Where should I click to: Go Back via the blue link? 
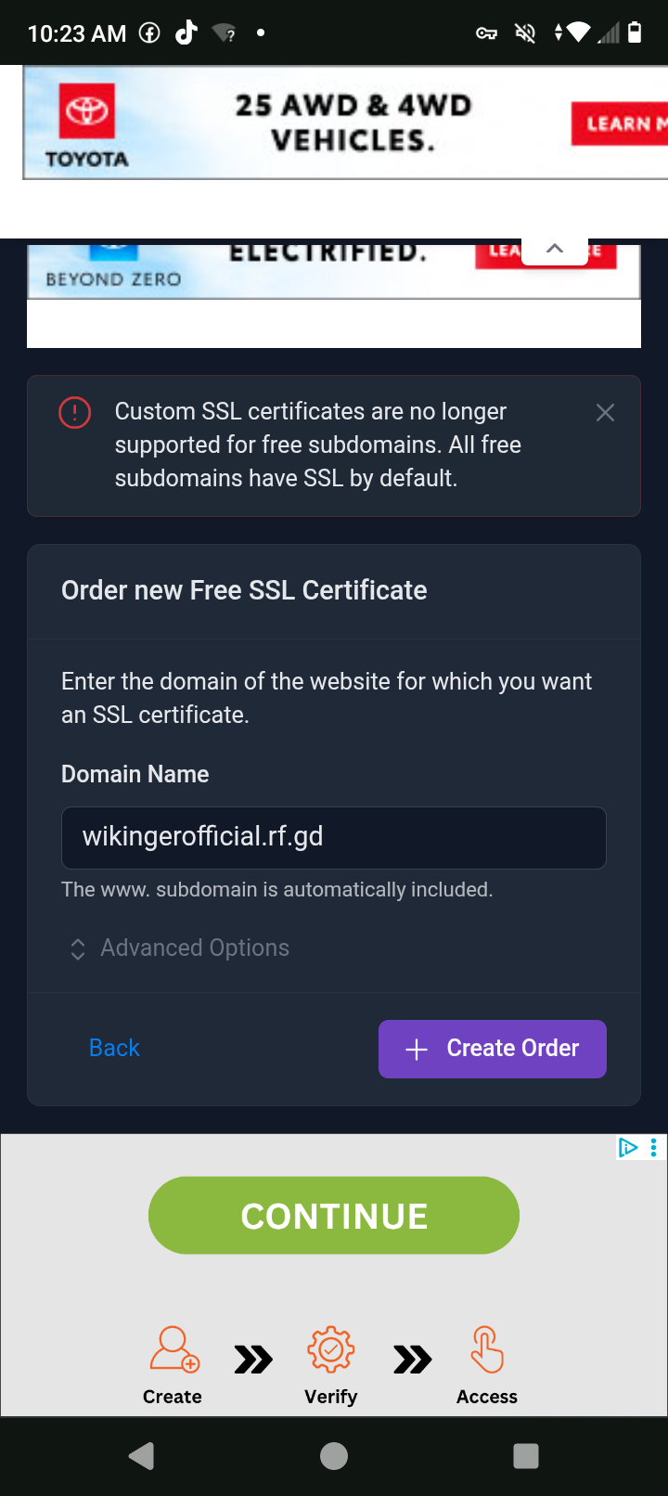pos(114,1048)
